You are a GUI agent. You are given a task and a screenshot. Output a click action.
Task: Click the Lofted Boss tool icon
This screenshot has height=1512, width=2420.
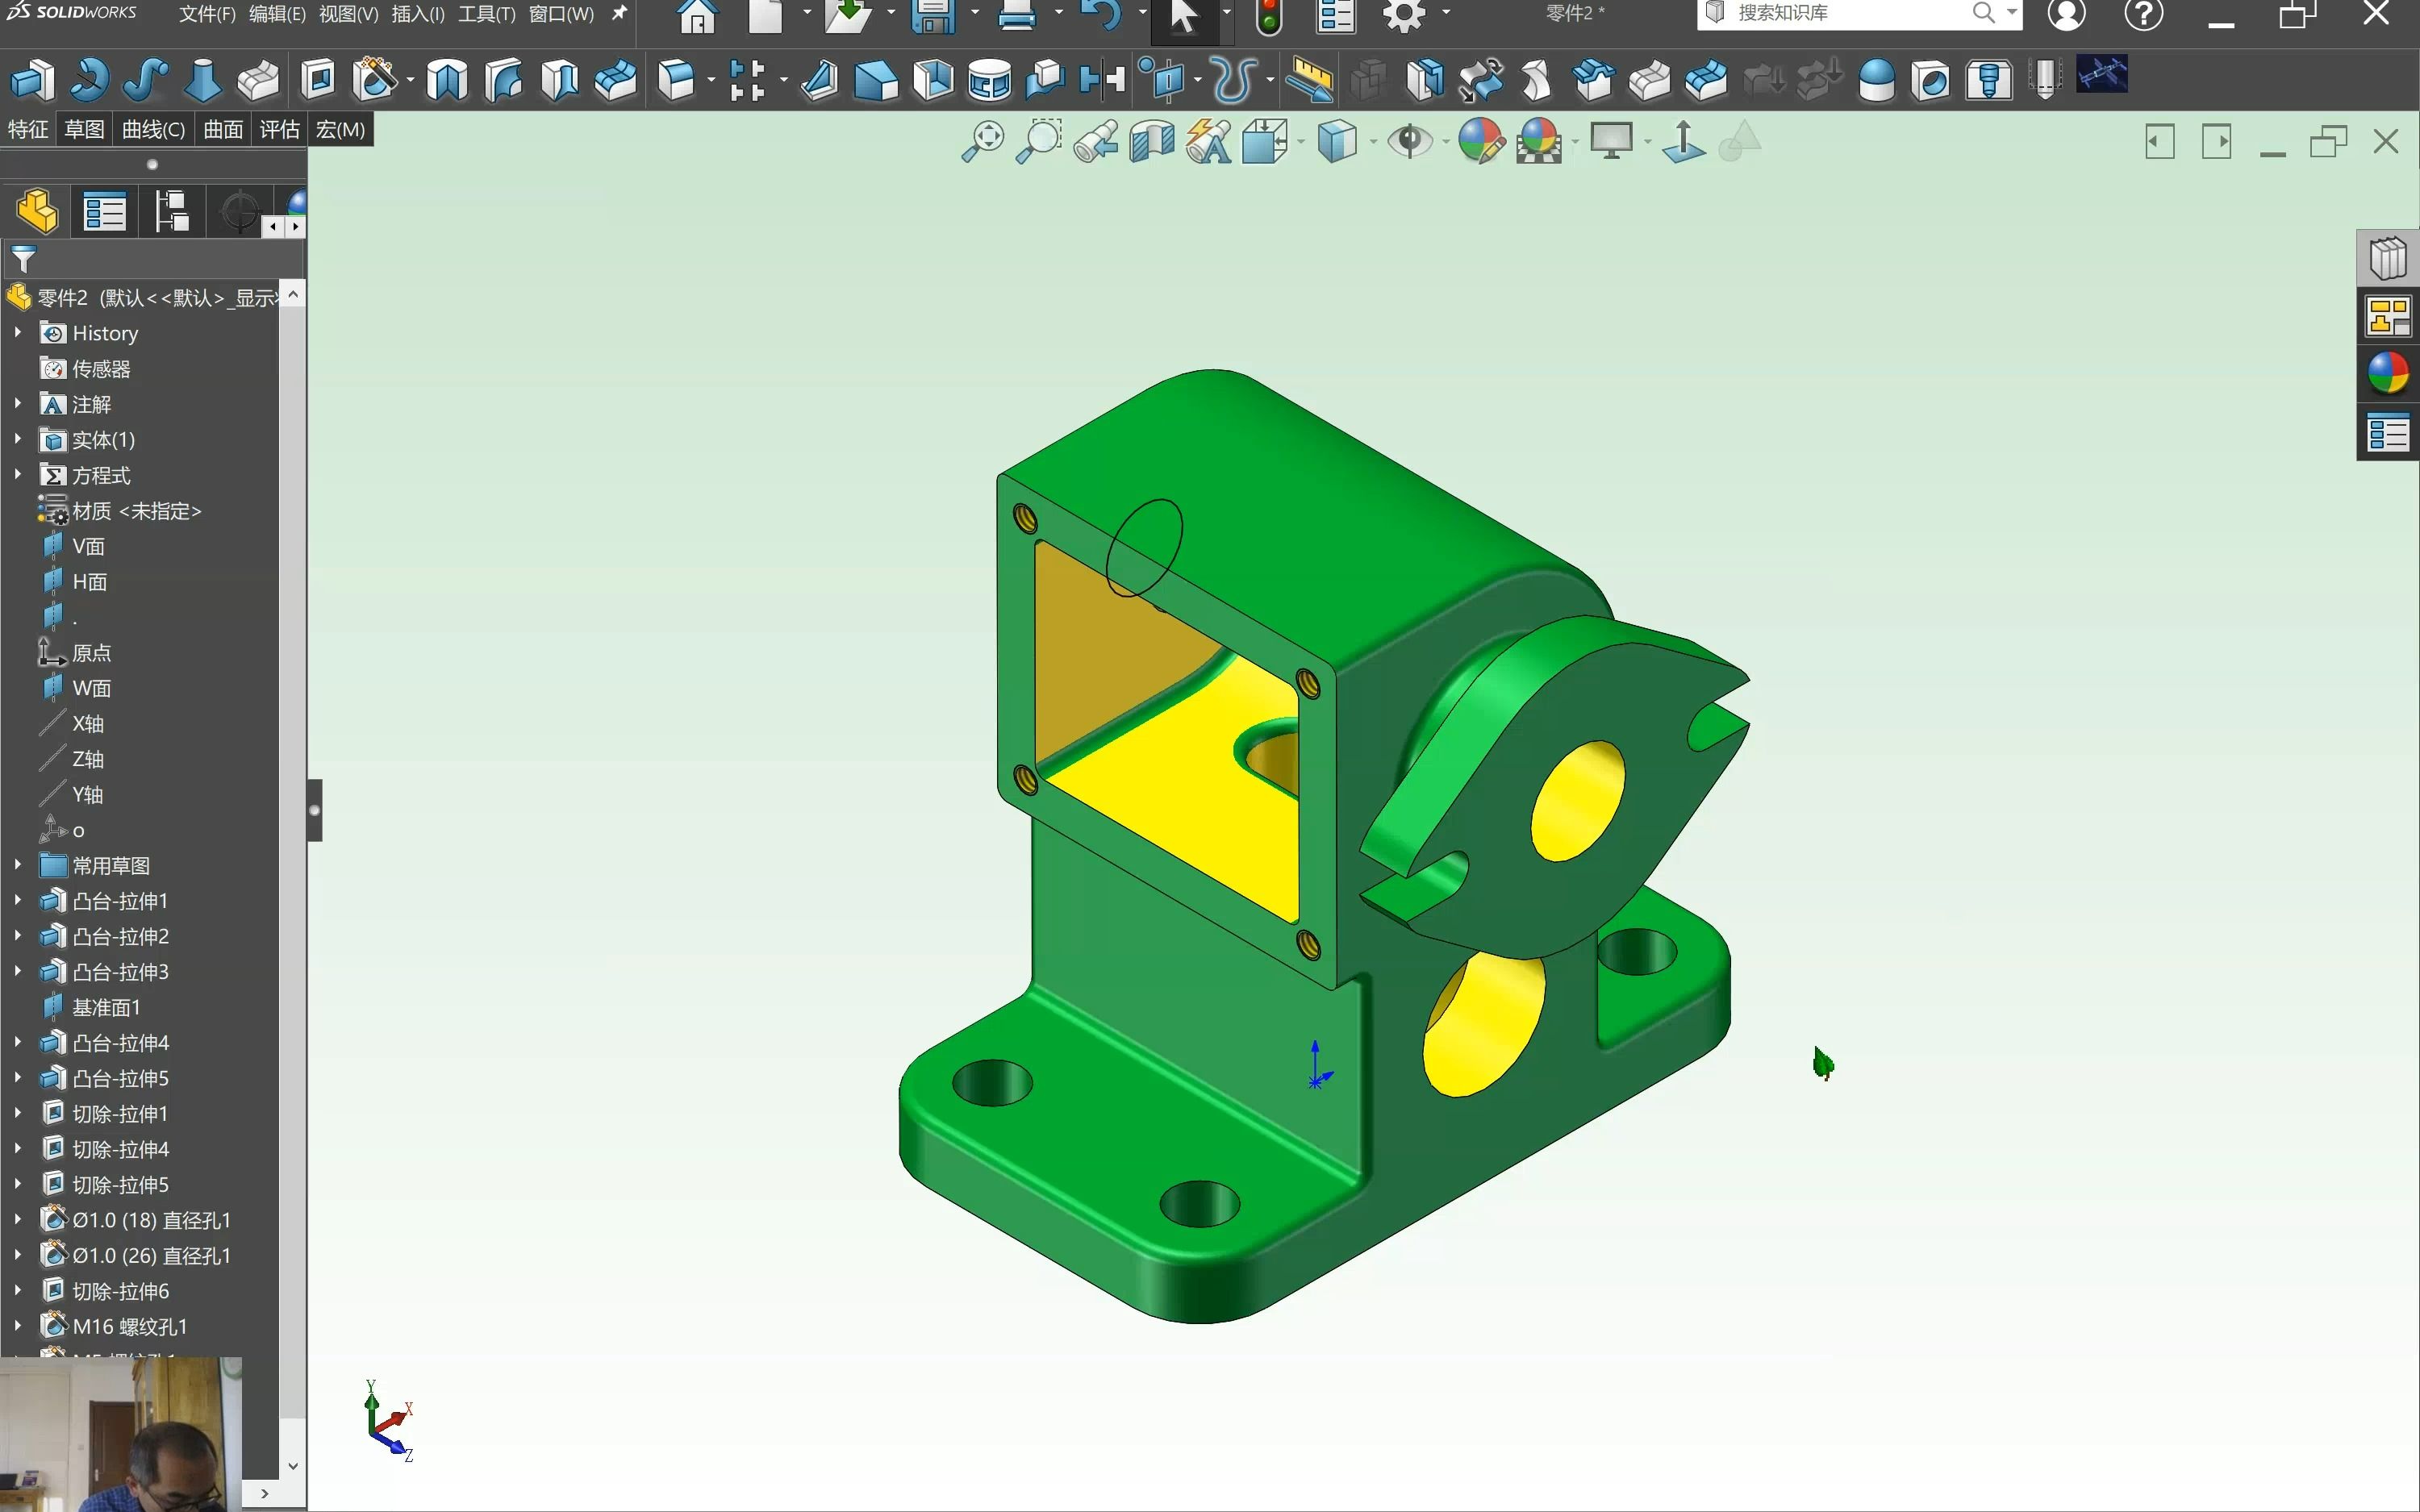tap(202, 80)
